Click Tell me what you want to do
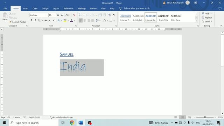224x126 pixels. tap(137, 8)
